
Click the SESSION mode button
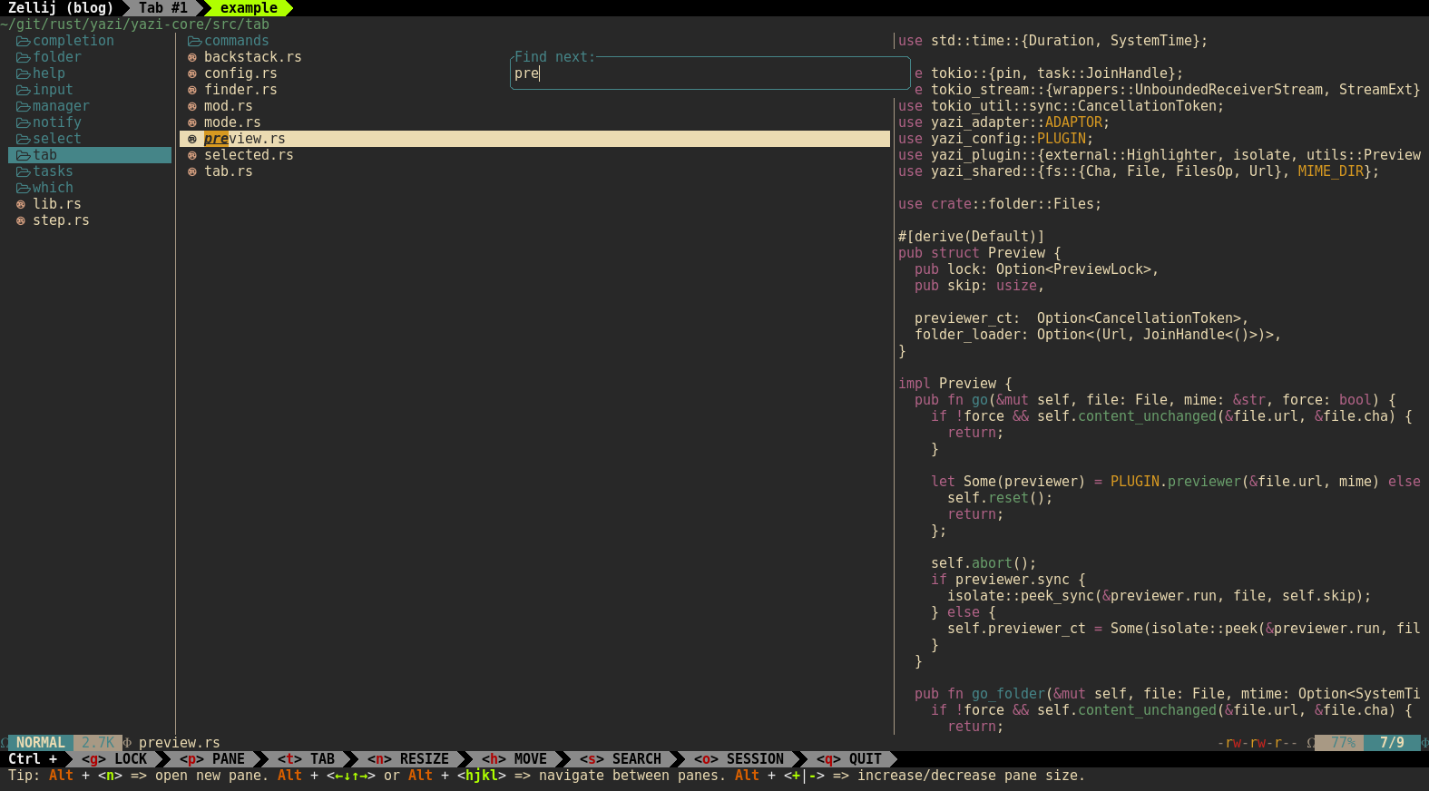(x=740, y=759)
